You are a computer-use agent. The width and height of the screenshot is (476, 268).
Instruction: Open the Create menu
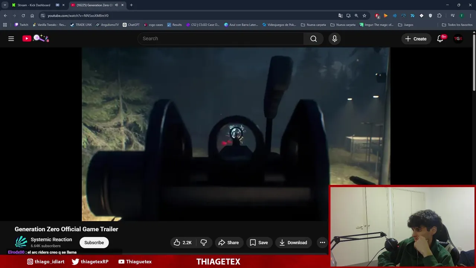[416, 39]
